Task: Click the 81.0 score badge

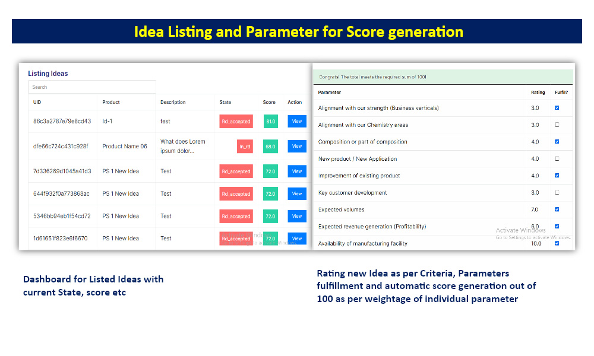Action: [x=270, y=122]
